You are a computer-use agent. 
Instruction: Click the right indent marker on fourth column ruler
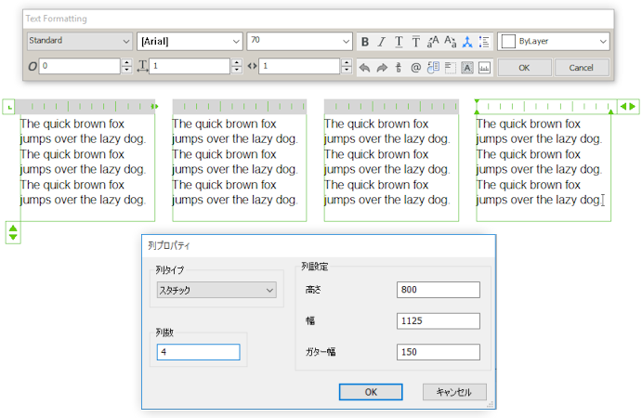(x=610, y=111)
